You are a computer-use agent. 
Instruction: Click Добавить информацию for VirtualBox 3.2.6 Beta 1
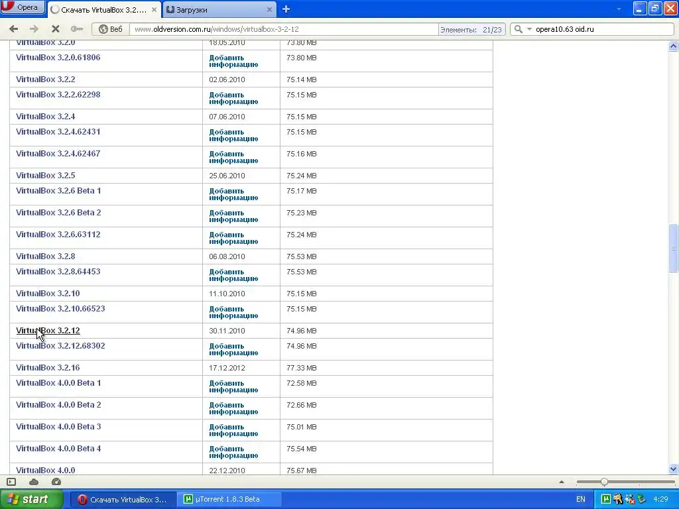pos(233,194)
